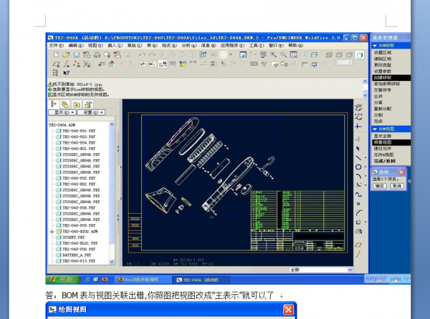Click the Refit view icon
Image resolution: width=430 pixels, height=319 pixels.
tap(293, 55)
